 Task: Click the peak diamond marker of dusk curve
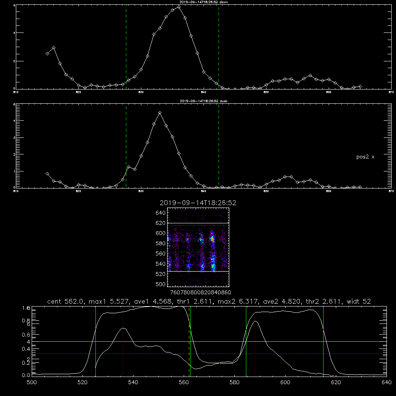tap(160, 113)
